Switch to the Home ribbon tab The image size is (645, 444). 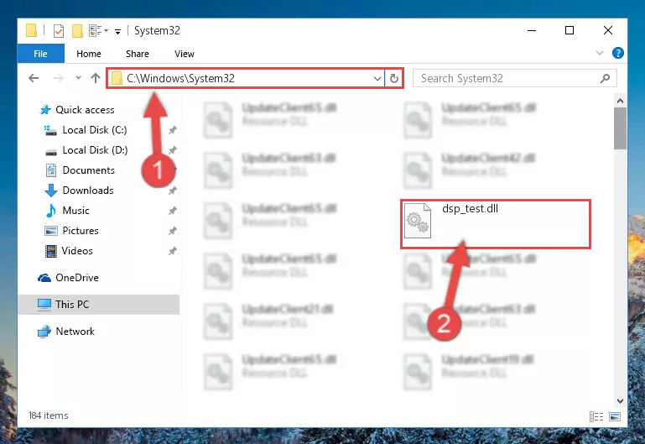click(88, 54)
